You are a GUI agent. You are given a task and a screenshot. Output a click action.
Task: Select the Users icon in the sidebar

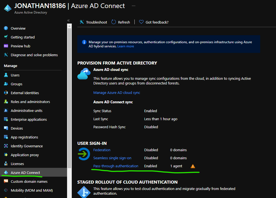click(x=6, y=75)
